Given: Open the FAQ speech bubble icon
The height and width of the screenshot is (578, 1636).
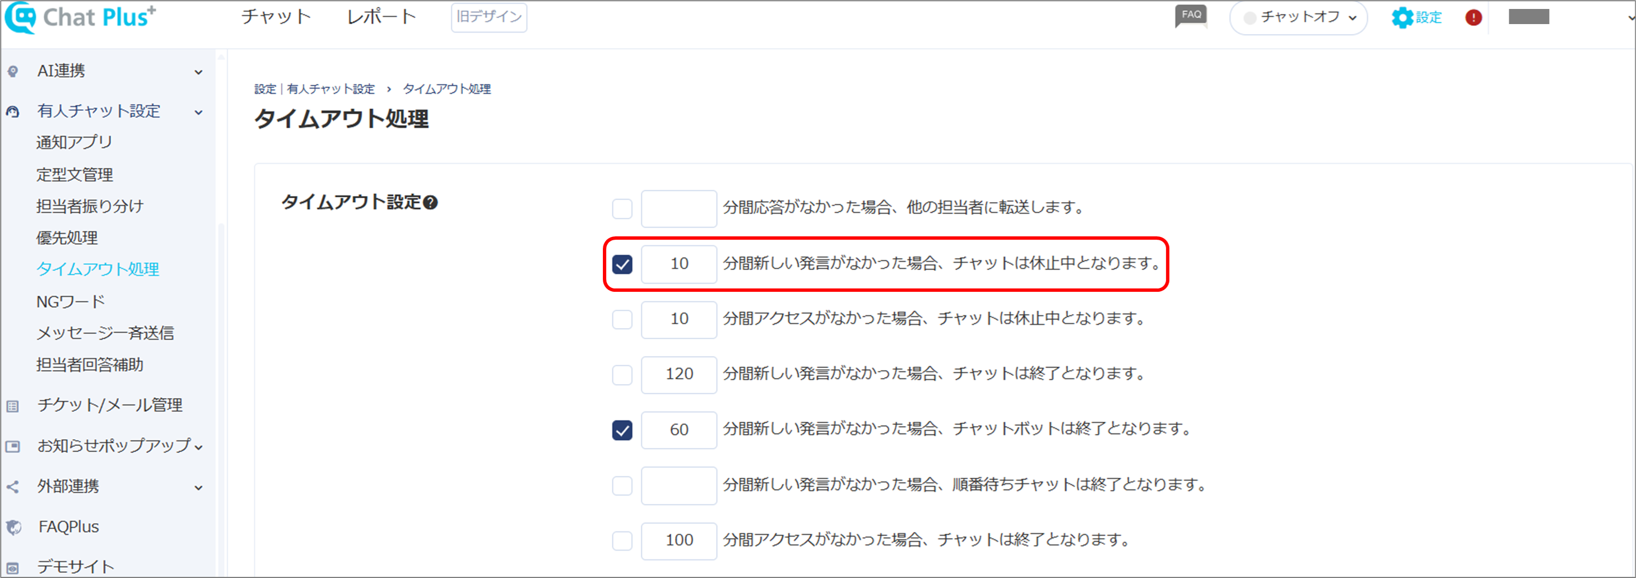Looking at the screenshot, I should tap(1191, 16).
